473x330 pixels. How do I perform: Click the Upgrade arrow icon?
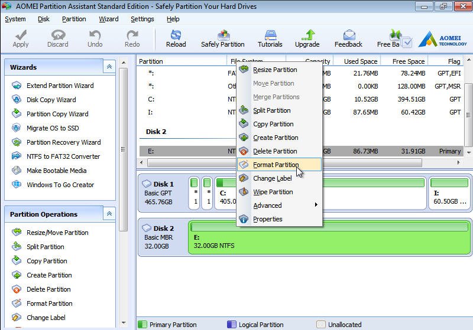307,35
